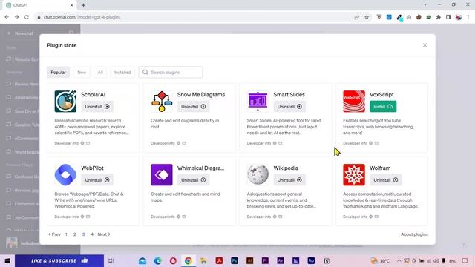The width and height of the screenshot is (475, 267).
Task: Show hidden system tray icons
Action: coord(399,260)
